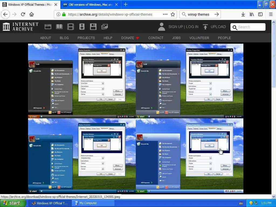Close the Old versions of Windows tab

[116, 5]
